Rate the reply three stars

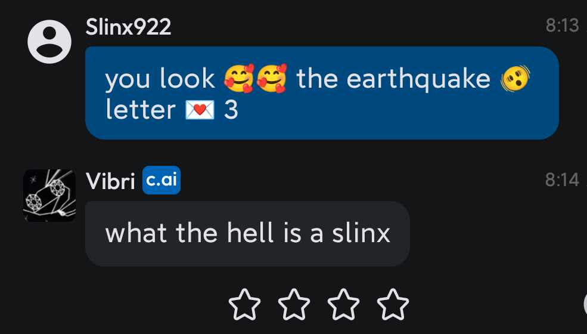[x=344, y=305]
